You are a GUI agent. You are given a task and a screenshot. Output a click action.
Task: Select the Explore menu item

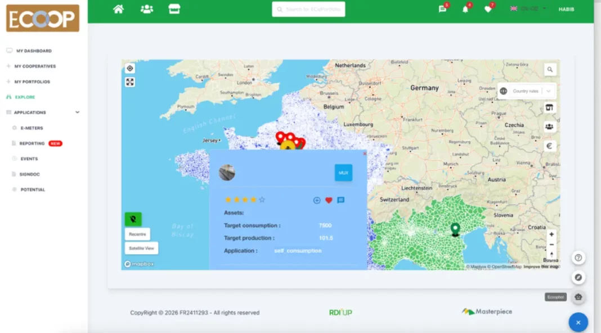pyautogui.click(x=25, y=97)
